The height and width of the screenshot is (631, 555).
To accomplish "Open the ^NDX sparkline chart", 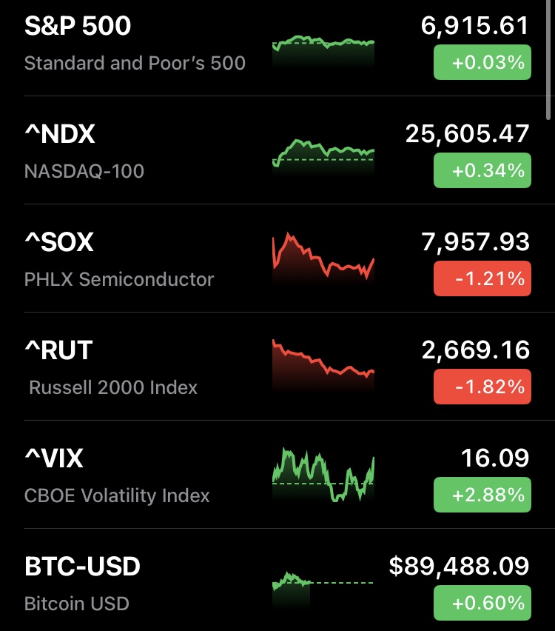I will pyautogui.click(x=323, y=156).
